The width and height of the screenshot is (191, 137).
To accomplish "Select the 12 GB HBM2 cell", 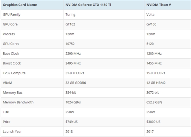I will pyautogui.click(x=155, y=82).
